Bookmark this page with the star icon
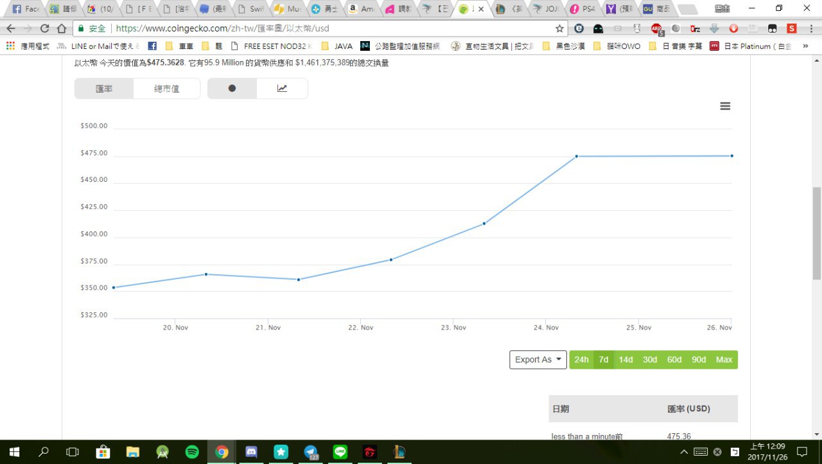This screenshot has height=464, width=822. pyautogui.click(x=559, y=28)
